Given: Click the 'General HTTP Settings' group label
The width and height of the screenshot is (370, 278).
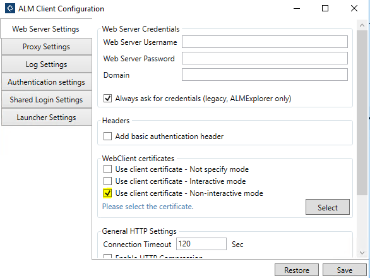Looking at the screenshot, I should coord(139,231).
